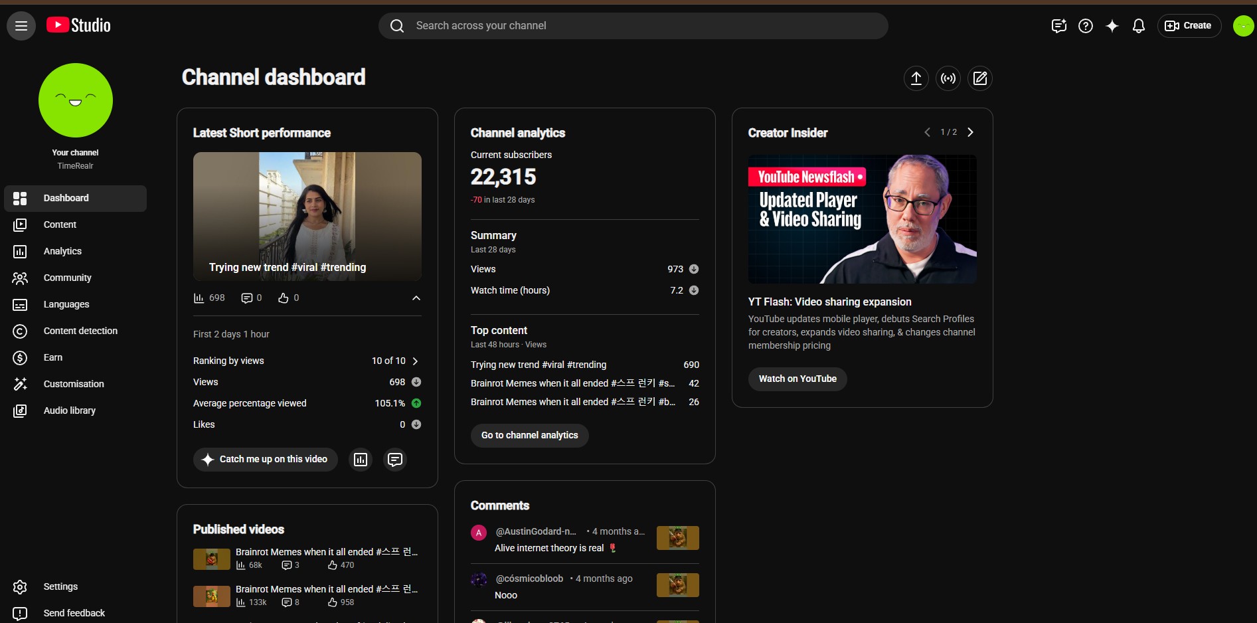
Task: Open Content in the sidebar
Action: click(x=75, y=225)
